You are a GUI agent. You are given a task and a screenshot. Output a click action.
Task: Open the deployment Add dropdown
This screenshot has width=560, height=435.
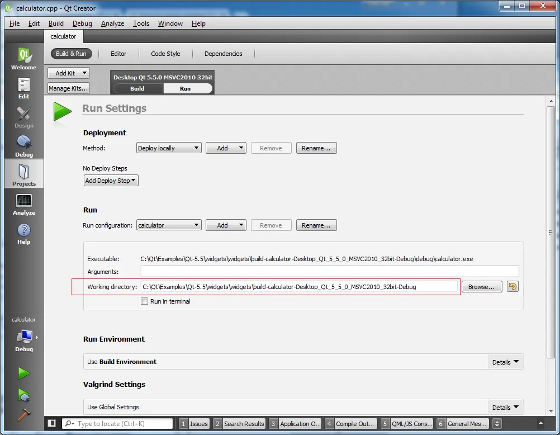point(226,148)
